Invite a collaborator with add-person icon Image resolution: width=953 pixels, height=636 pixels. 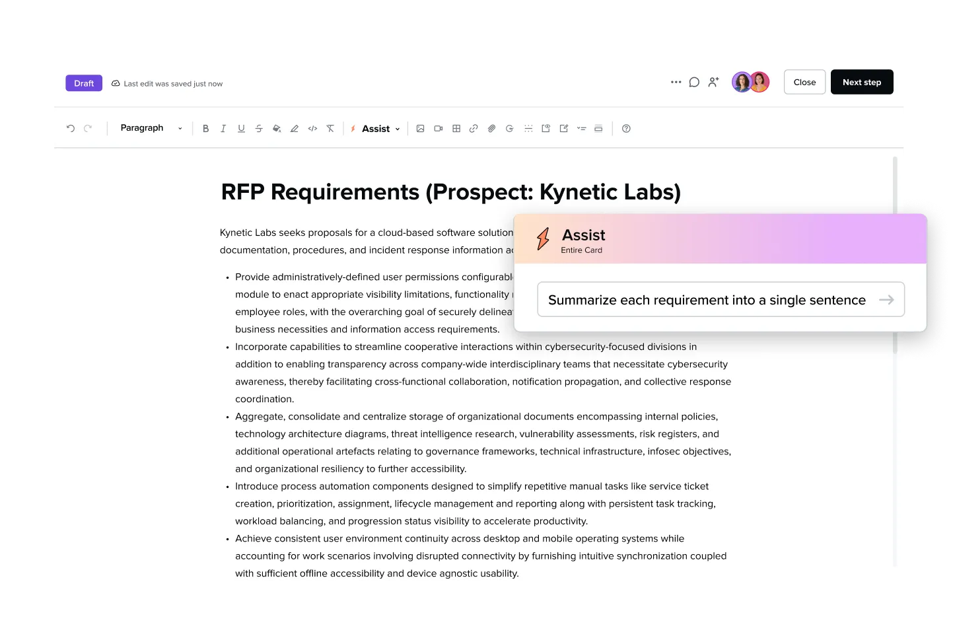713,83
